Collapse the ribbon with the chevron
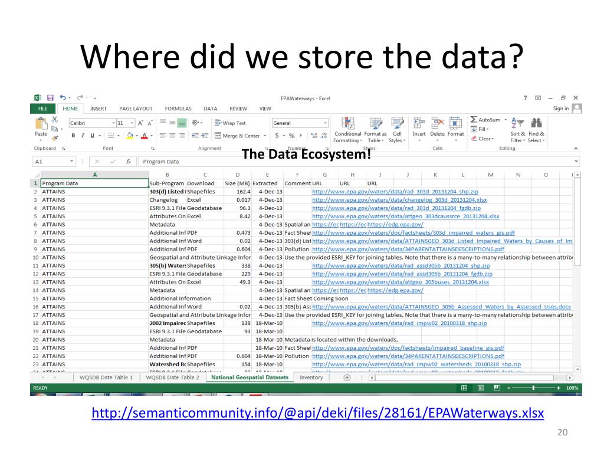This screenshot has height=453, width=604. pyautogui.click(x=576, y=148)
